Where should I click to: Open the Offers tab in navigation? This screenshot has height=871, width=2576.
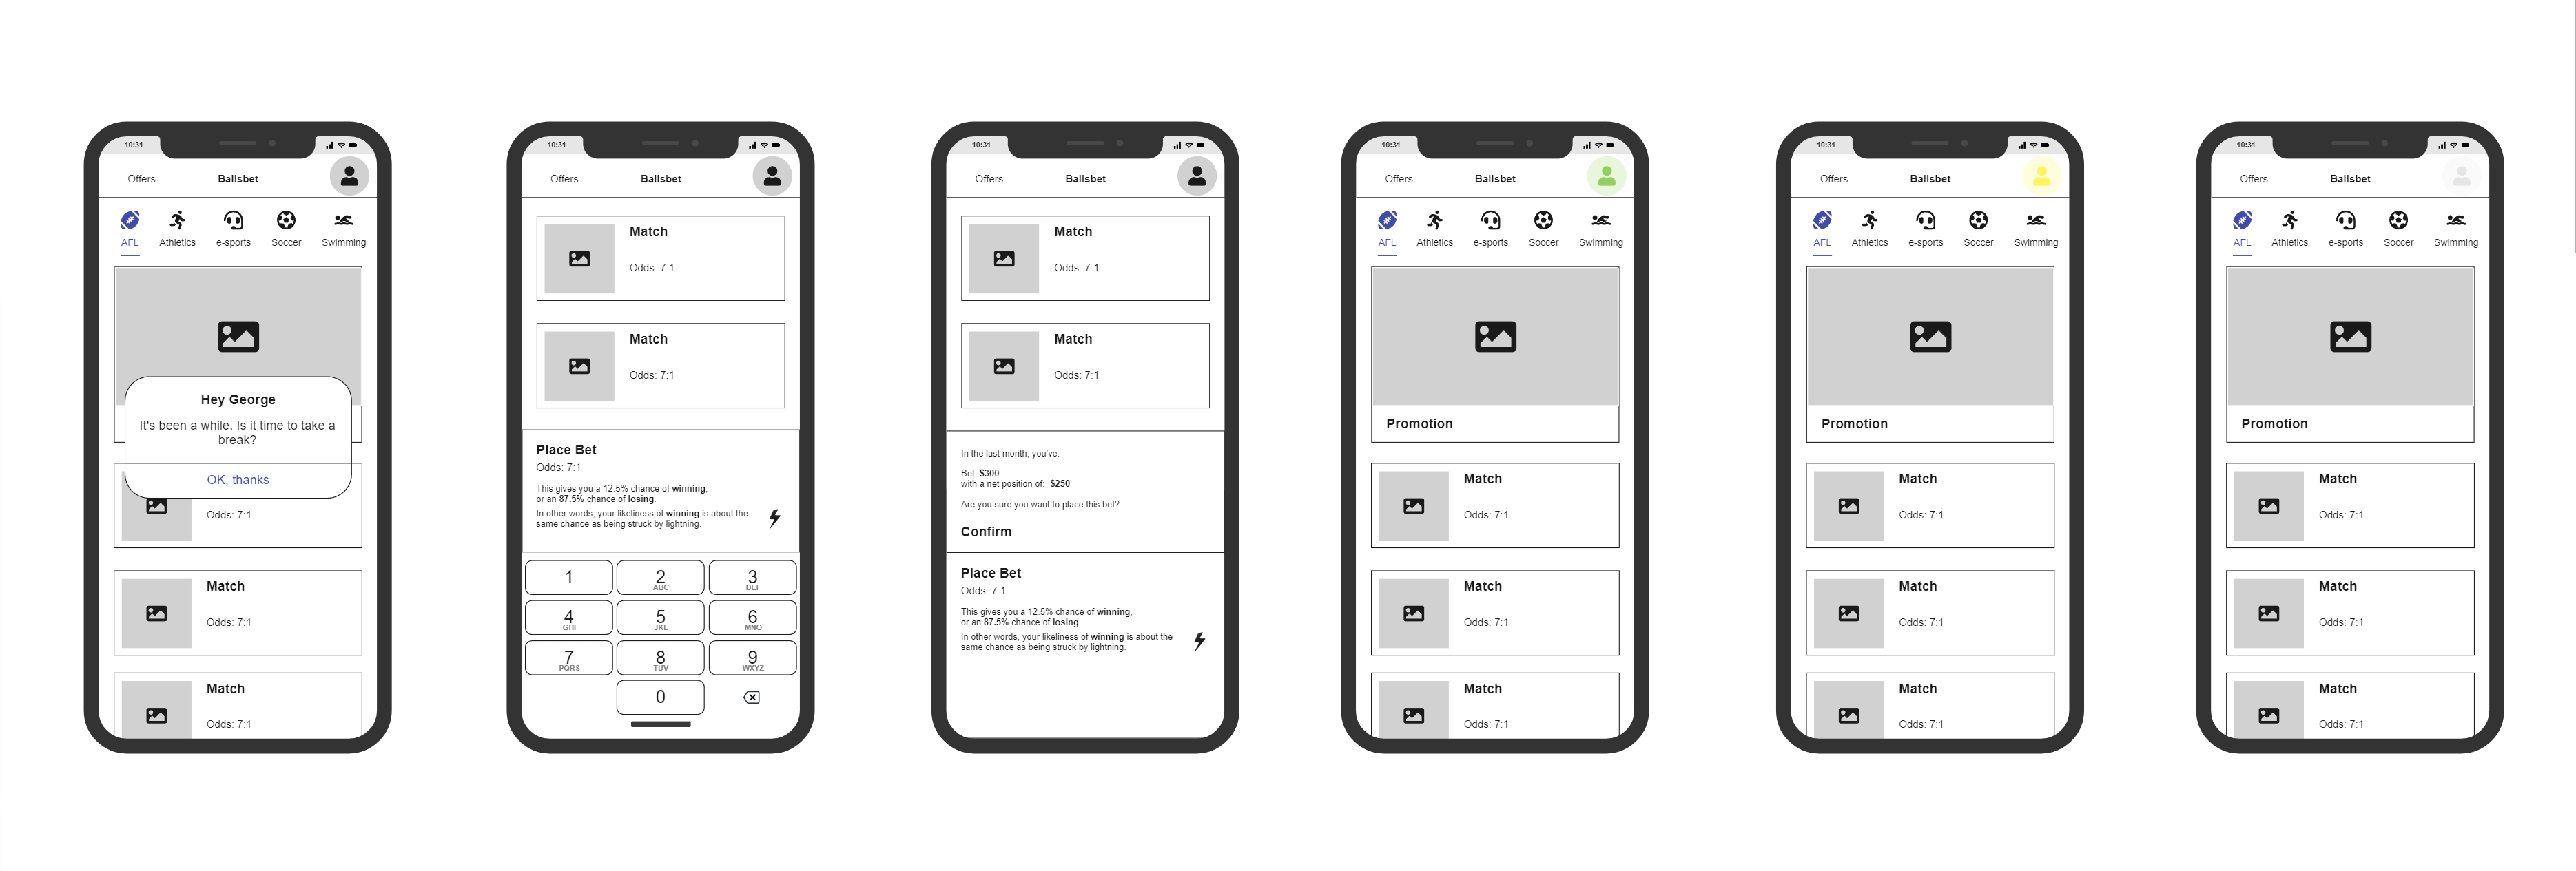146,179
